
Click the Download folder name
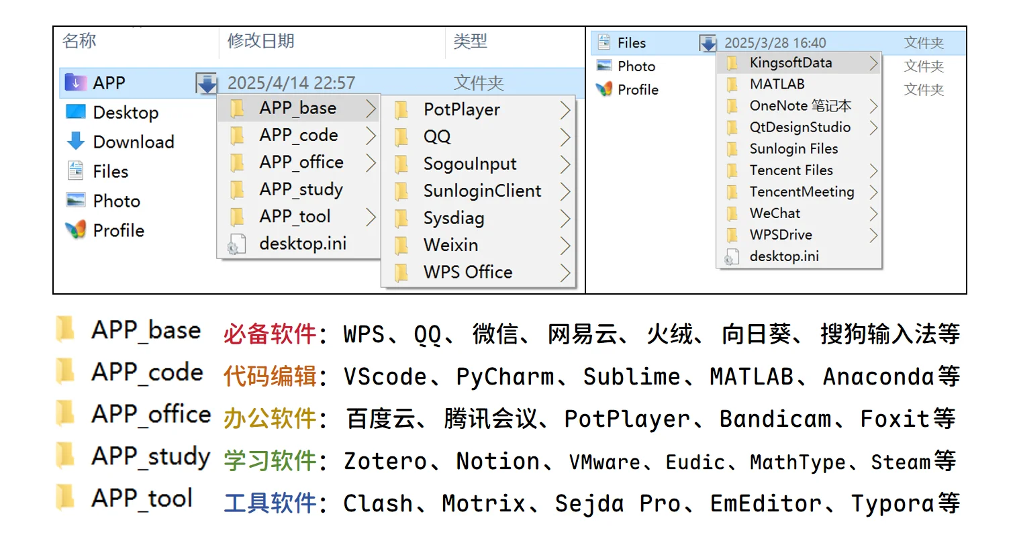tap(134, 142)
